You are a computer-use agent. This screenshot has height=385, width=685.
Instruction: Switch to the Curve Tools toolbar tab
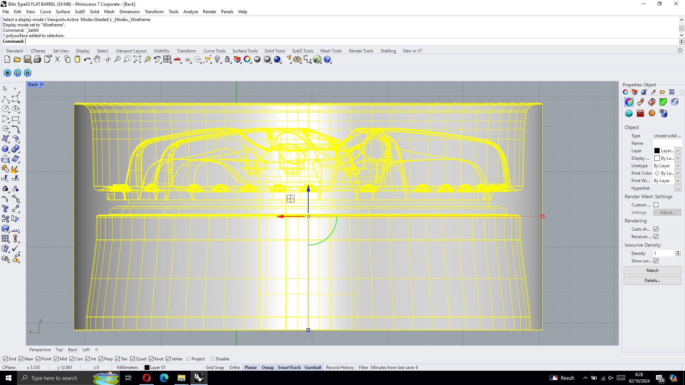pyautogui.click(x=214, y=51)
